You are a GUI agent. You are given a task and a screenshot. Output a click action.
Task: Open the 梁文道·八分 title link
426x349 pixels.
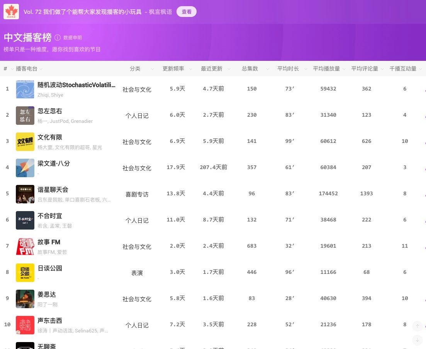pos(54,163)
